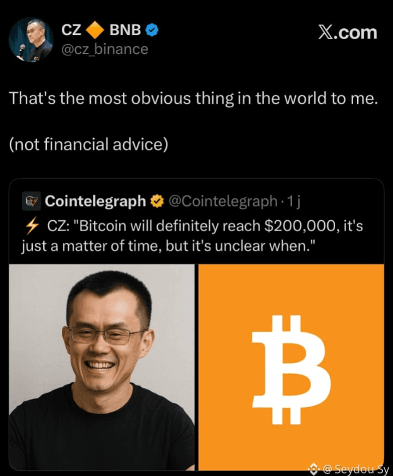Click the lightning bolt emoji in quote
Screen dimensions: 393x476
32,226
